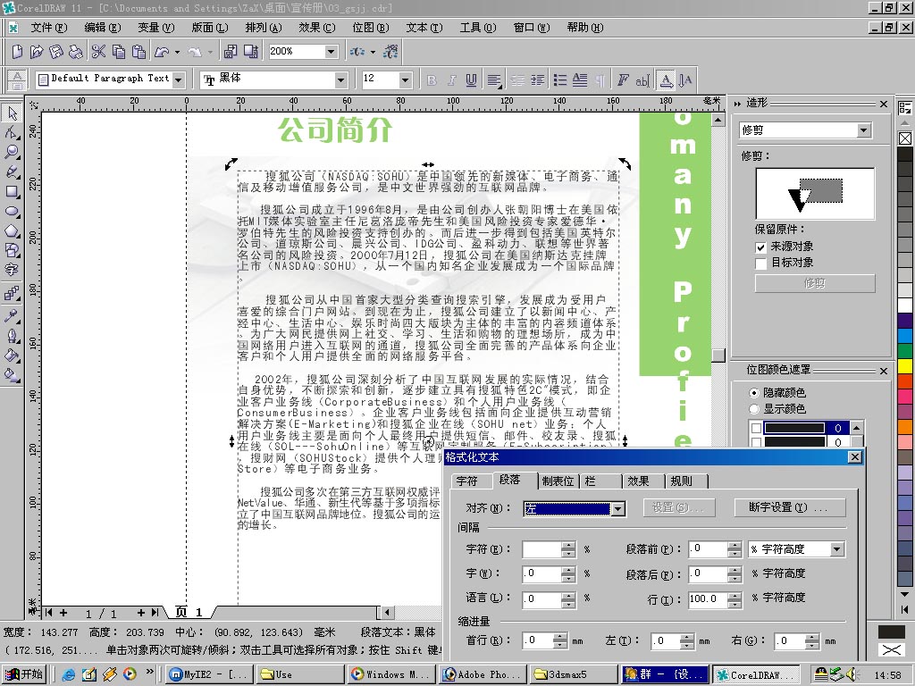Open the 字符高度 units dropdown
This screenshot has width=915, height=686.
pyautogui.click(x=836, y=549)
